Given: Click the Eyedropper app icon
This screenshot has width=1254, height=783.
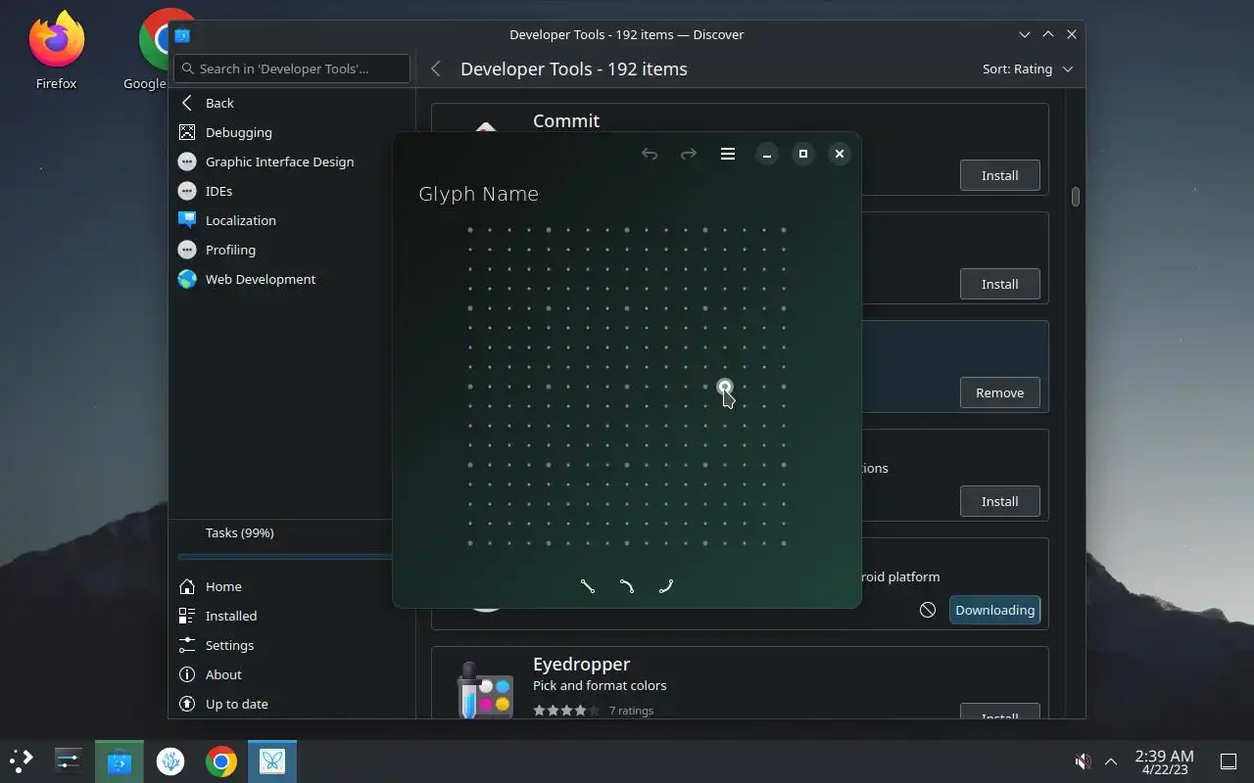Looking at the screenshot, I should click(x=485, y=689).
